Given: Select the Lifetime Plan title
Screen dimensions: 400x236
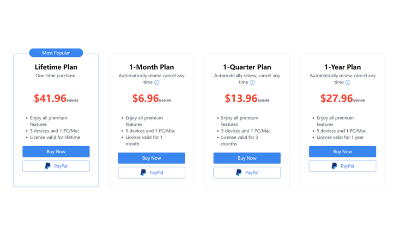Looking at the screenshot, I should click(56, 67).
